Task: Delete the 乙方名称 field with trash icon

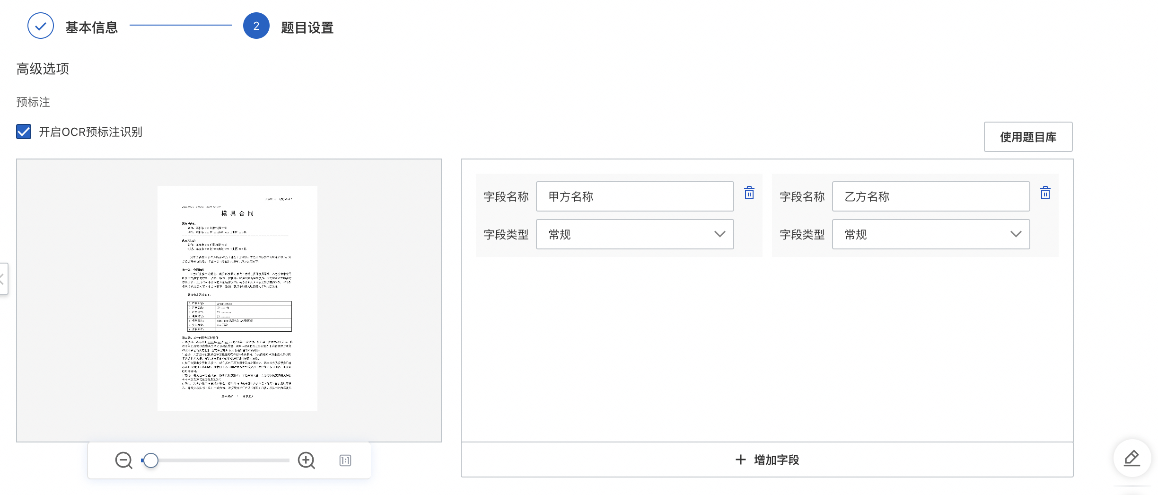Action: (1045, 193)
